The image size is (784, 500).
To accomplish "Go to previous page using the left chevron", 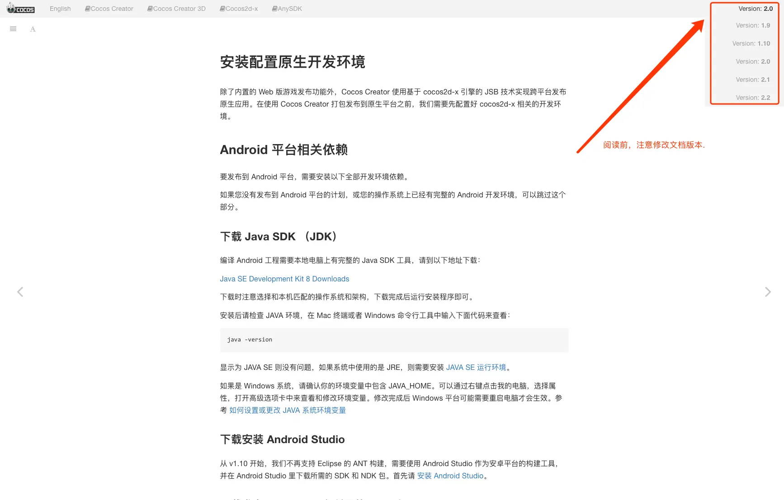I will pos(20,291).
